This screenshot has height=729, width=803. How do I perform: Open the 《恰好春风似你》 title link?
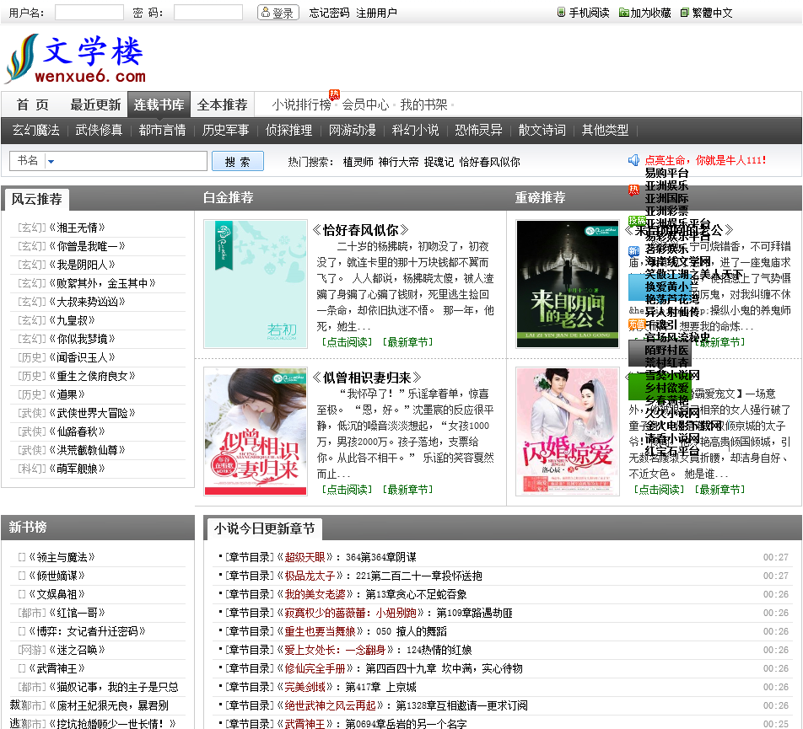point(360,230)
